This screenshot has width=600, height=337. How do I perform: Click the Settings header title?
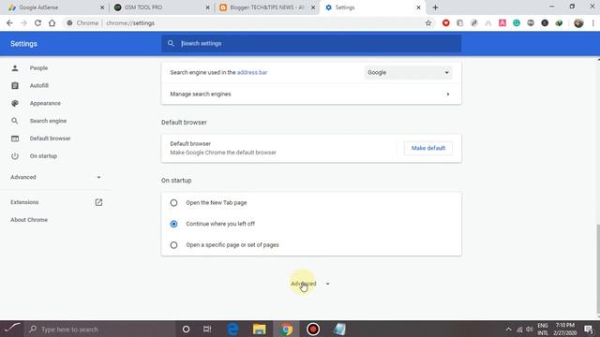(23, 44)
